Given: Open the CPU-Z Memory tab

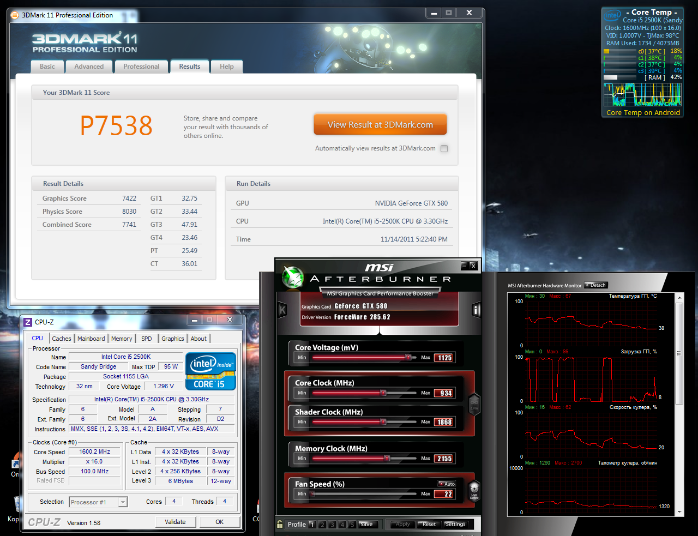Looking at the screenshot, I should (x=122, y=339).
